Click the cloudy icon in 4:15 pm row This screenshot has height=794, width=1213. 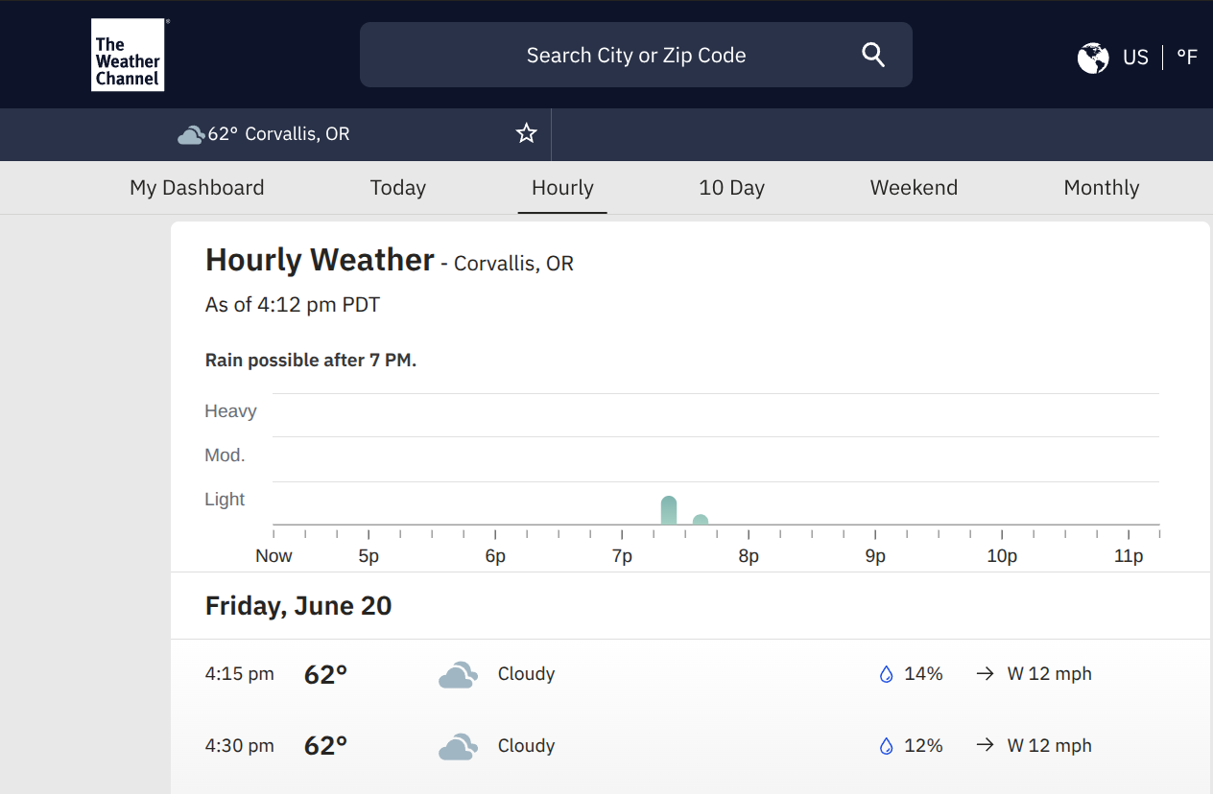click(x=458, y=674)
